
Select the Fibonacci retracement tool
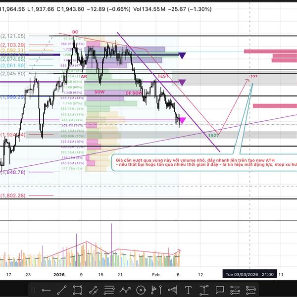[109, 290]
